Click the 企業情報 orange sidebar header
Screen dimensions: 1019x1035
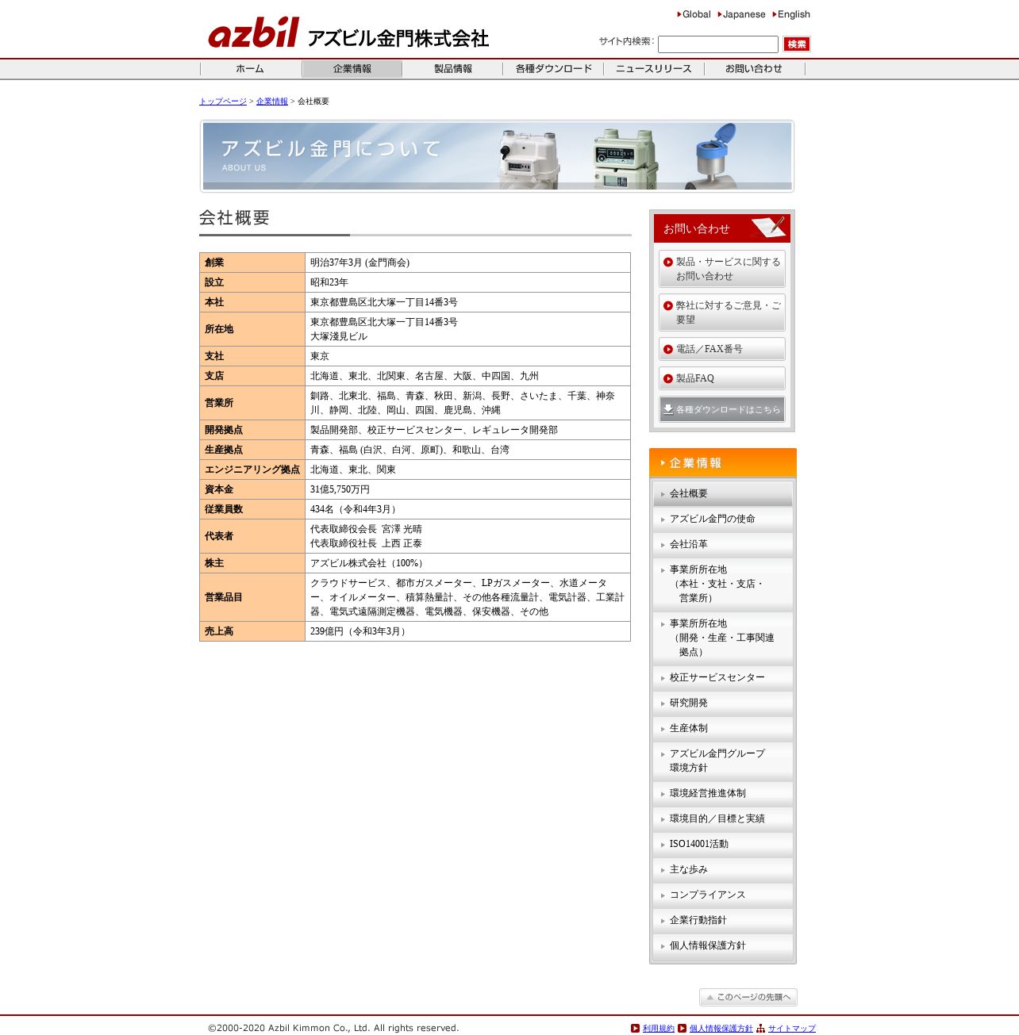723,463
